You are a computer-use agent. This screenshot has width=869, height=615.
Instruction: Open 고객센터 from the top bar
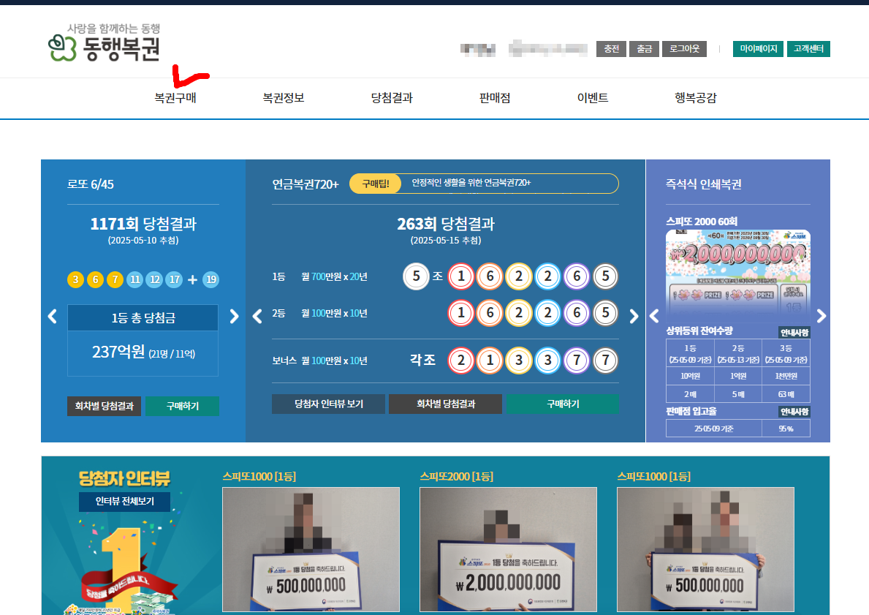pyautogui.click(x=808, y=49)
